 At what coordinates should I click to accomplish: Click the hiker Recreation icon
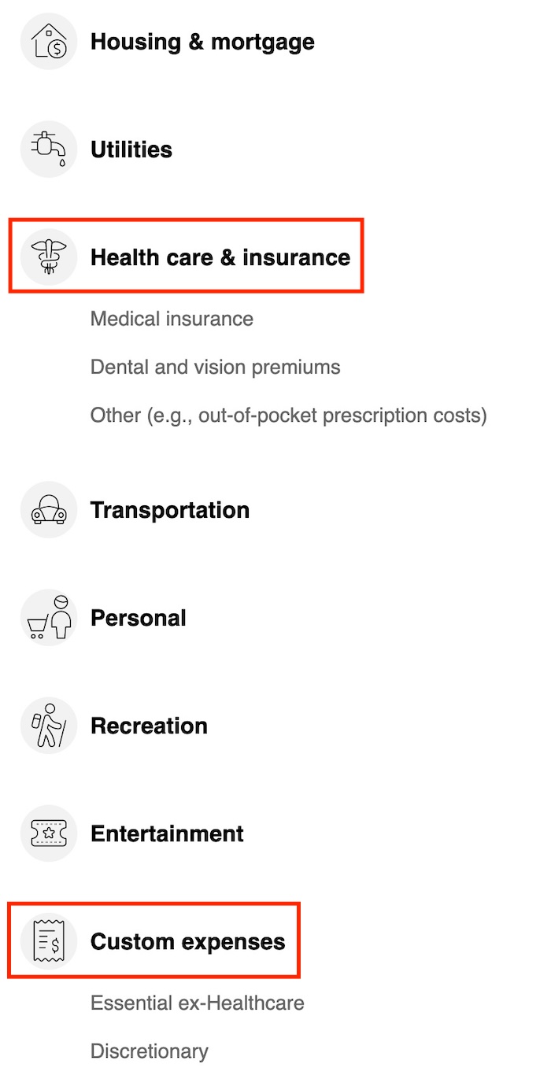click(49, 726)
